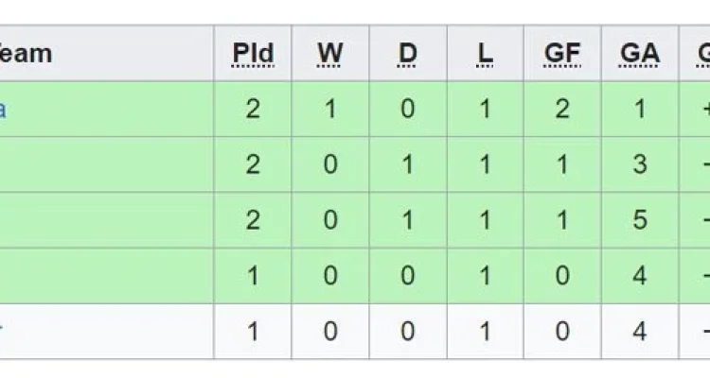Screen dimensions: 710x378
Task: Click the W column header
Action: 330,53
